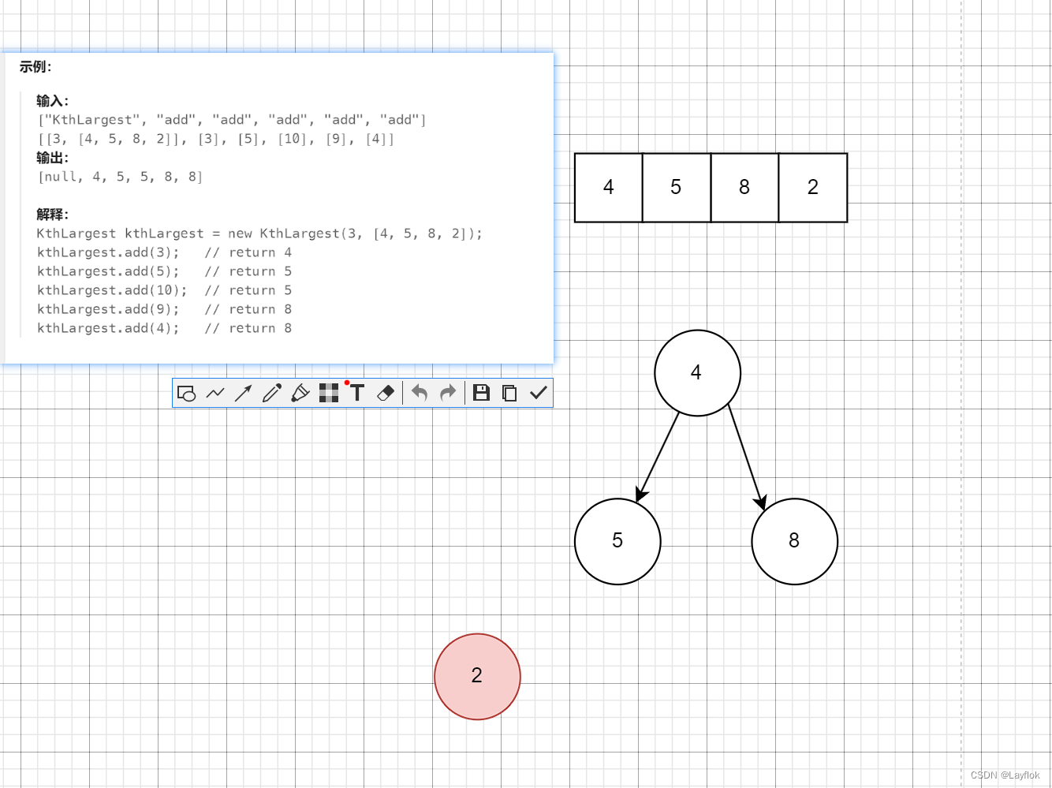Select the eraser tool
The height and width of the screenshot is (788, 1052).
[x=386, y=393]
